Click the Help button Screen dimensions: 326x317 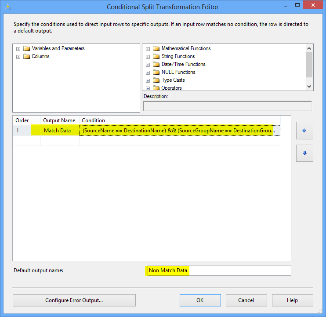click(x=292, y=300)
